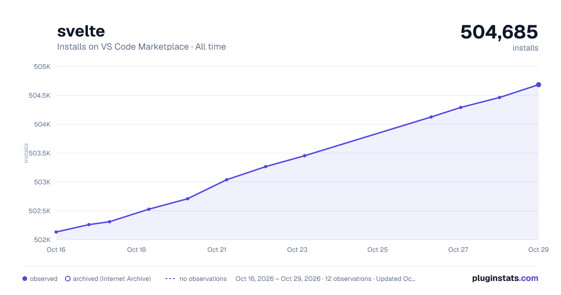Screen dimensions: 561x295
Task: Click the 504,685 installs total
Action: (499, 32)
